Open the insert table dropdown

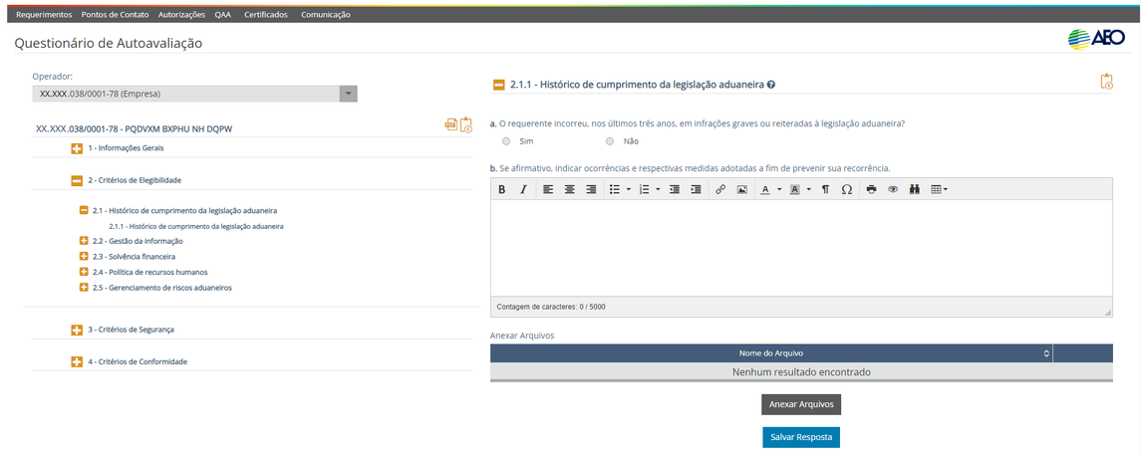point(939,189)
